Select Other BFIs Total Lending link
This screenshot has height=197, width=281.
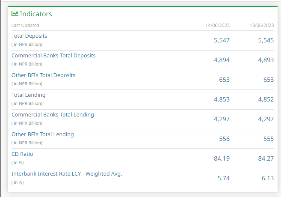pos(42,134)
